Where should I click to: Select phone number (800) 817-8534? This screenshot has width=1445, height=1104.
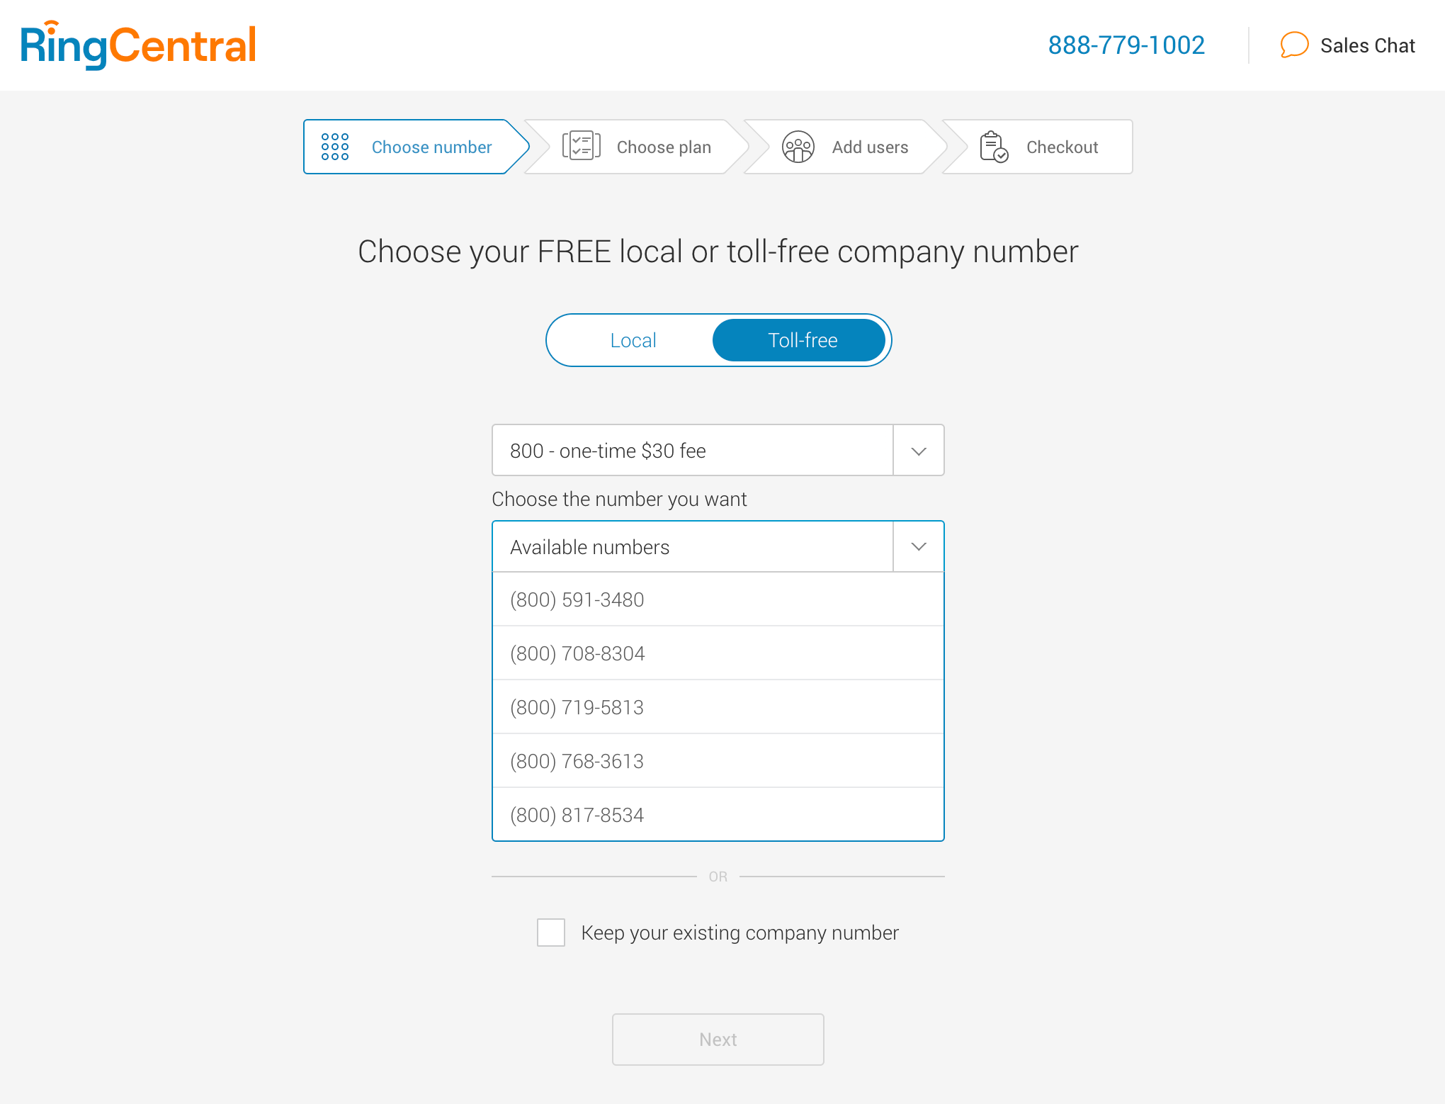point(718,814)
